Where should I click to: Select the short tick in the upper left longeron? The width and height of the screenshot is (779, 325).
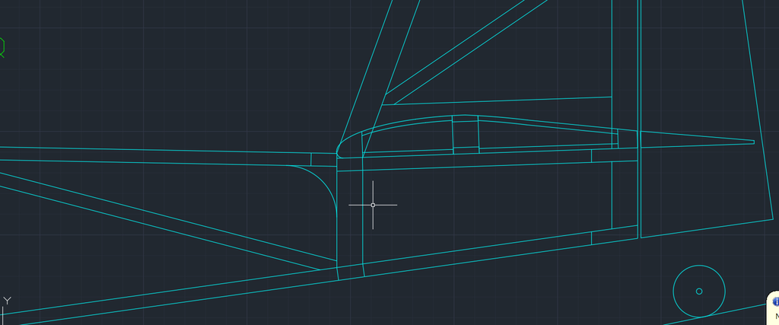(x=311, y=159)
